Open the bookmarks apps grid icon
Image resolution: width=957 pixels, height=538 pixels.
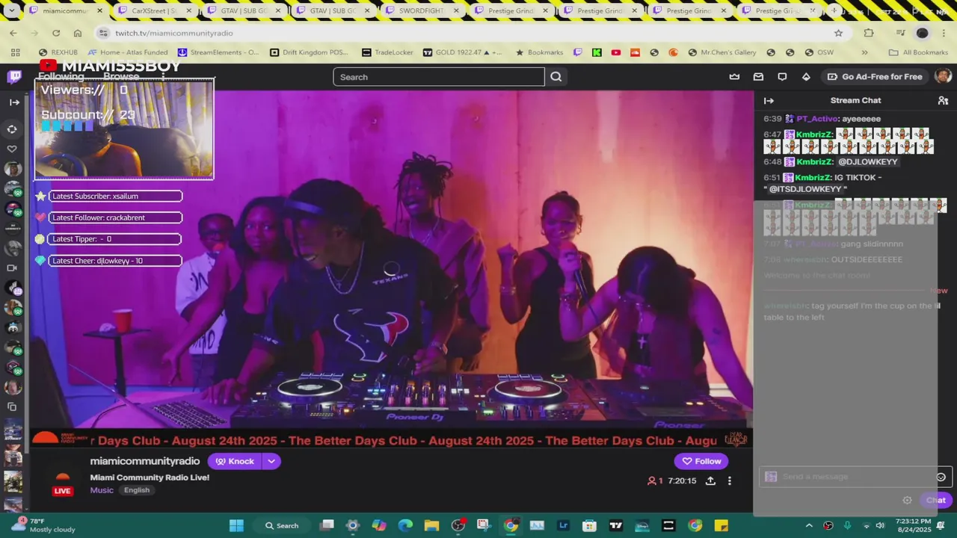click(x=15, y=52)
